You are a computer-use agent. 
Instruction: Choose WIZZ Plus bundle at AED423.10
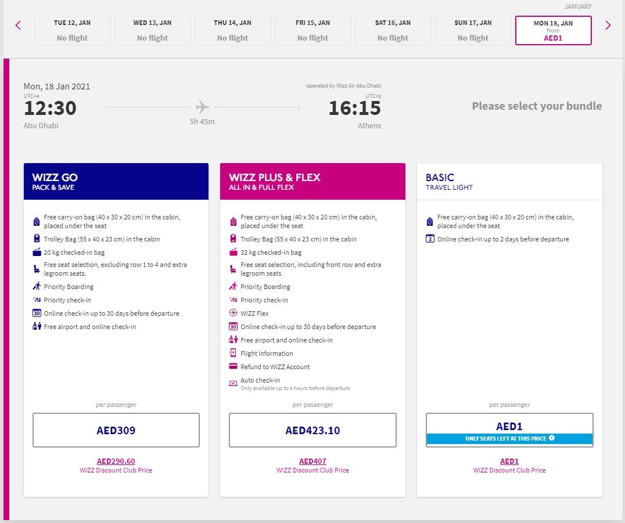coord(312,430)
